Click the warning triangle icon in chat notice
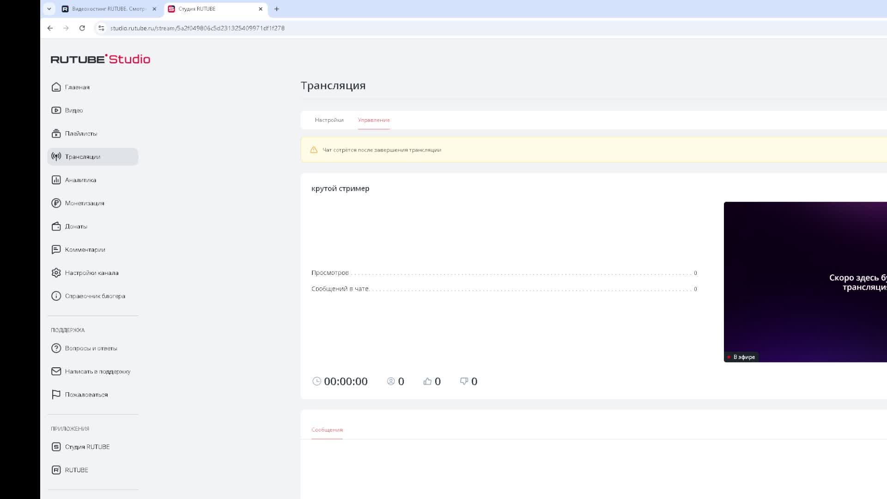Image resolution: width=887 pixels, height=499 pixels. pos(314,150)
